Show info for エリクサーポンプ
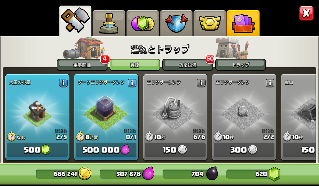 201,83
